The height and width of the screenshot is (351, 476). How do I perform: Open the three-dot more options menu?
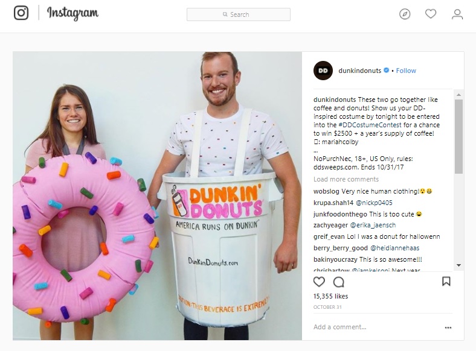[448, 327]
